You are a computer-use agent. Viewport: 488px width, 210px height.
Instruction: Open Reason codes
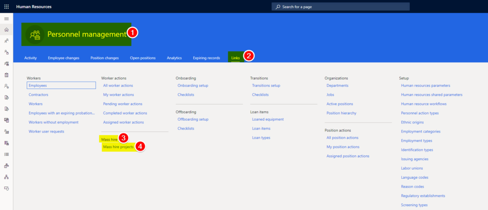(x=413, y=186)
